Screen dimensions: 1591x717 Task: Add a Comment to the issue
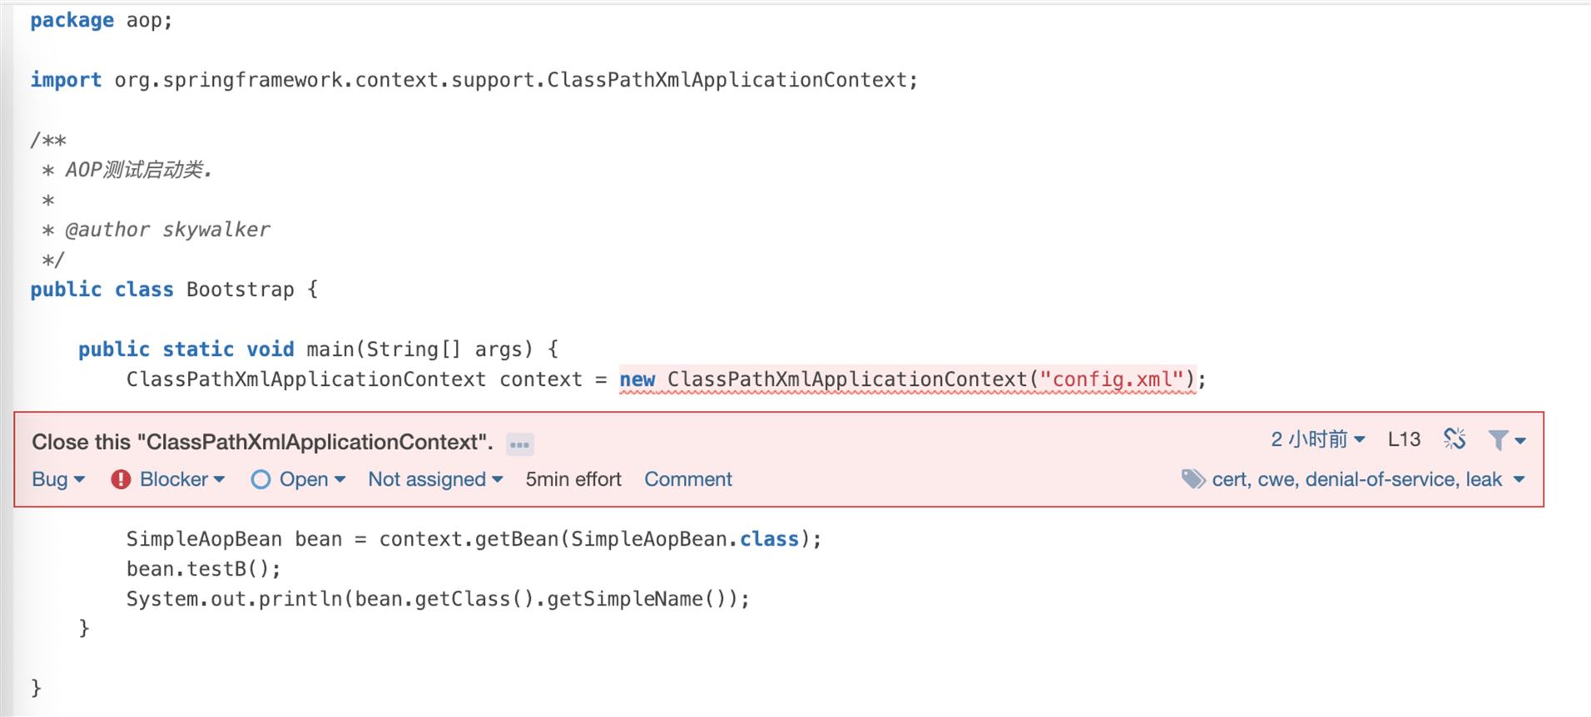click(688, 479)
